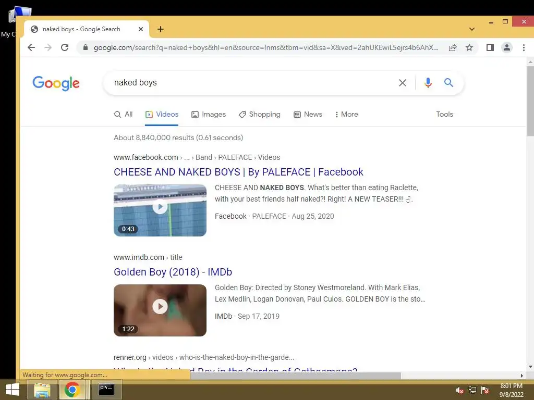Open Command Prompt from the taskbar
Screen dimensions: 534x400
click(x=106, y=390)
